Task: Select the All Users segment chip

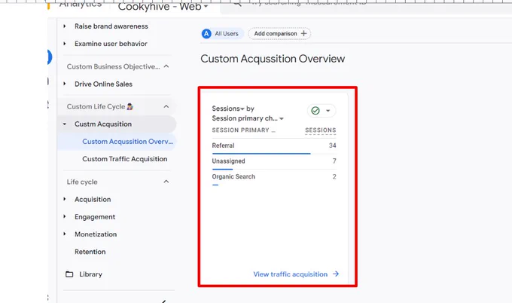Action: [x=222, y=34]
